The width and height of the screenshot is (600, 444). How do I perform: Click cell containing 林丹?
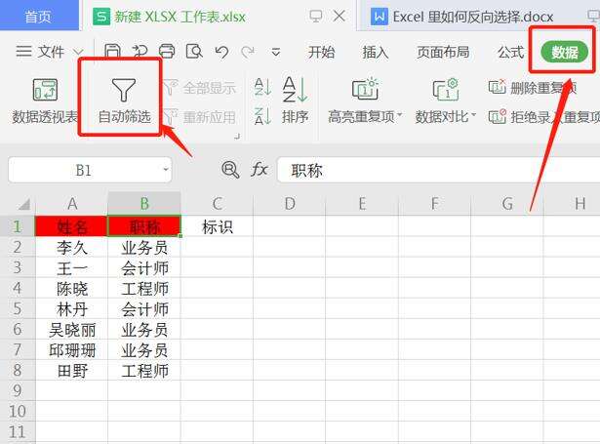tap(71, 309)
